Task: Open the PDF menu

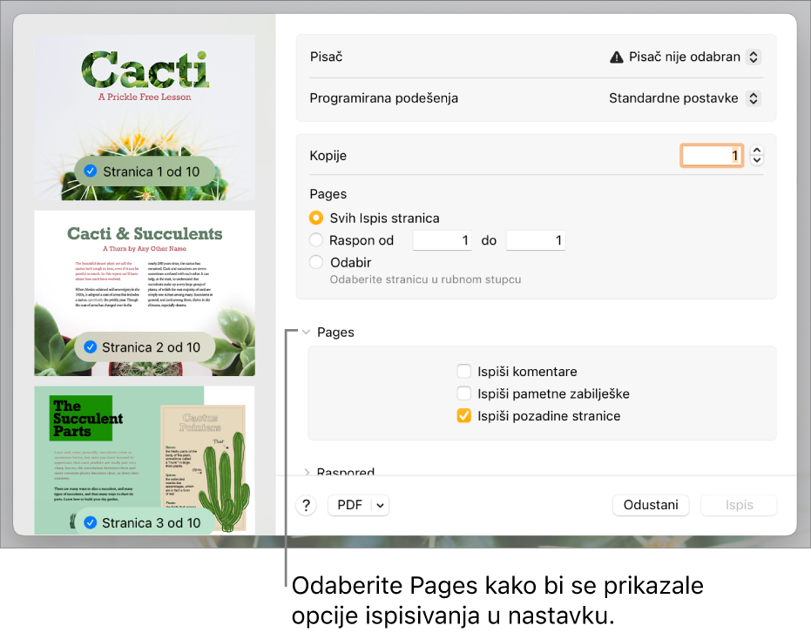Action: click(358, 505)
